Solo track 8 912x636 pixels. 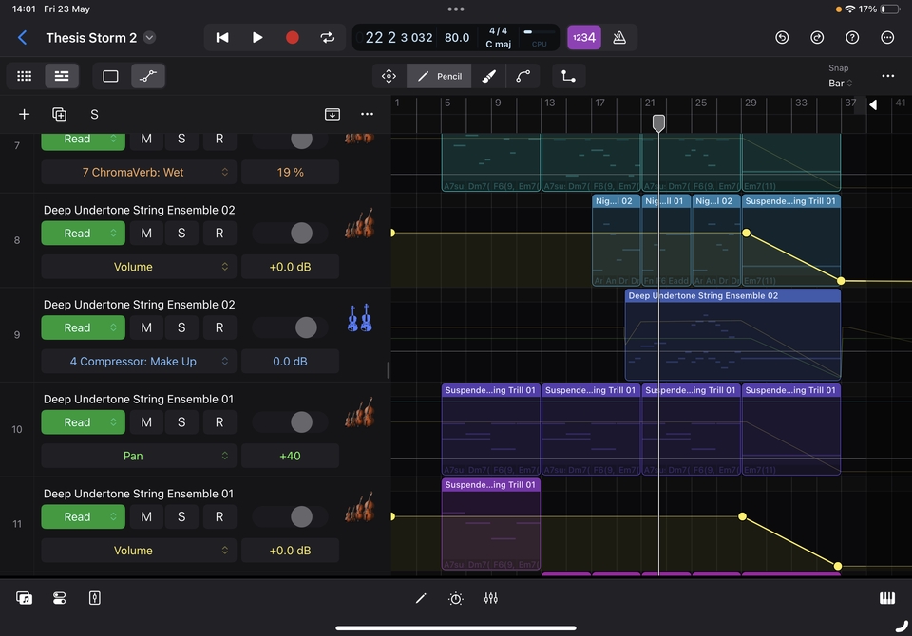(x=181, y=234)
